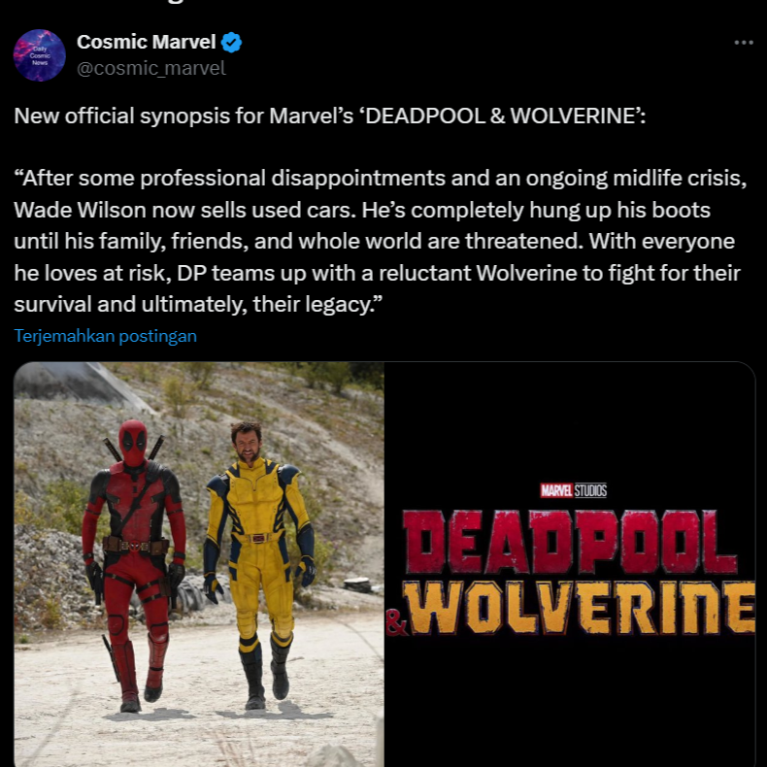The image size is (767, 767).
Task: Click Deadpool's belt buckle emblem in the photo
Action: 135,546
